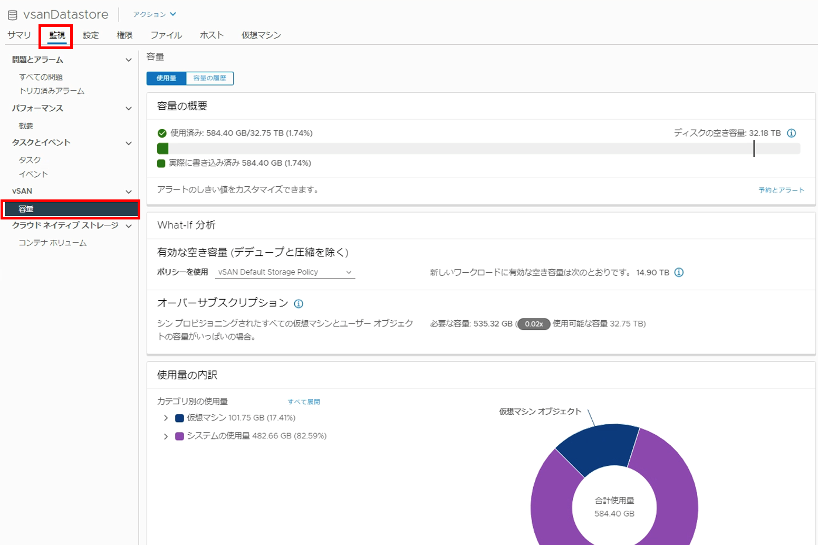
Task: Click info icon next to ディスクの空き容量
Action: (x=791, y=133)
